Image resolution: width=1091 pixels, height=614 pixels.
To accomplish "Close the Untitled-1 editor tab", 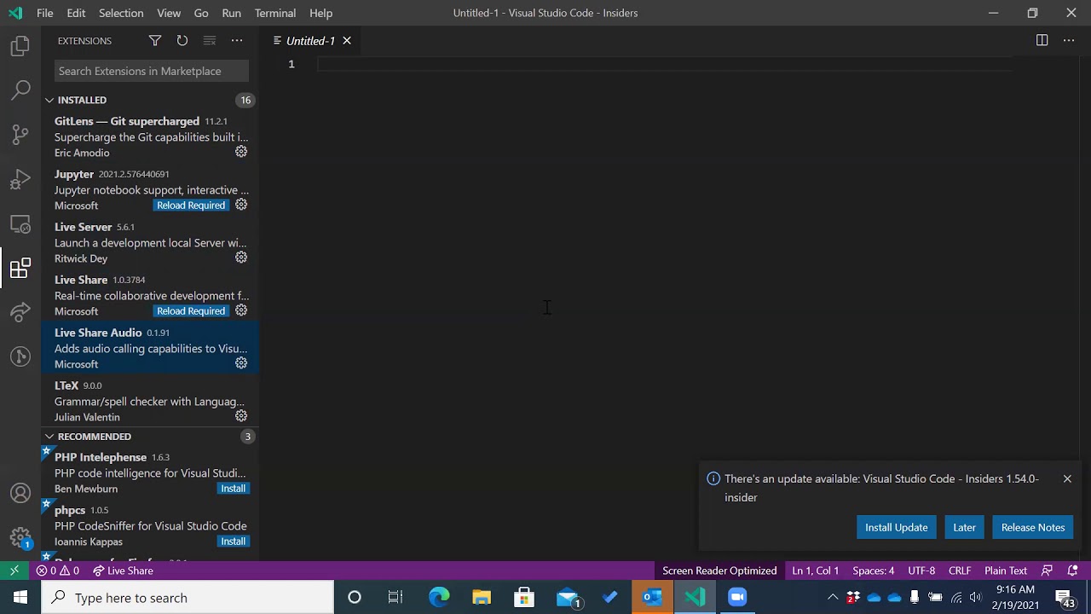I will (347, 41).
